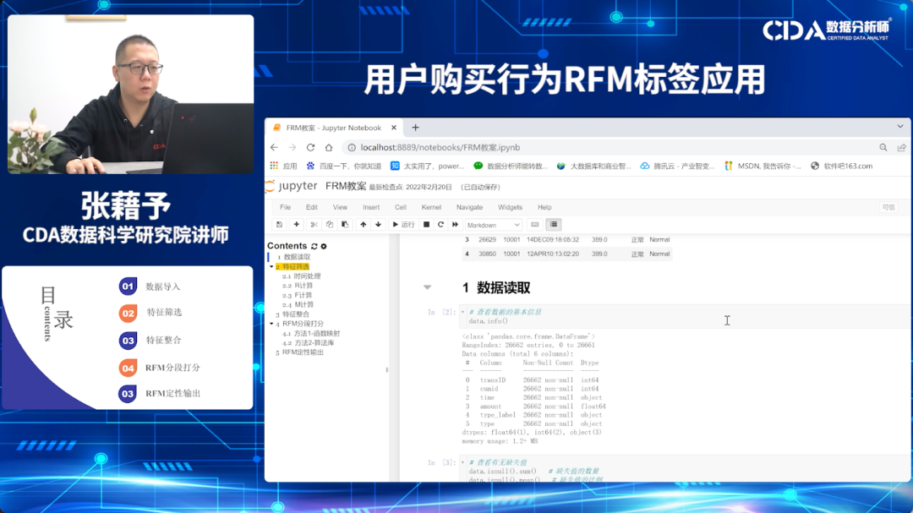Open Contents panel settings gear
Image resolution: width=913 pixels, height=513 pixels.
pos(324,246)
